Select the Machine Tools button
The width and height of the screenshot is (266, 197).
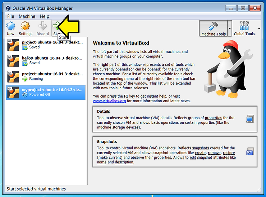(213, 28)
